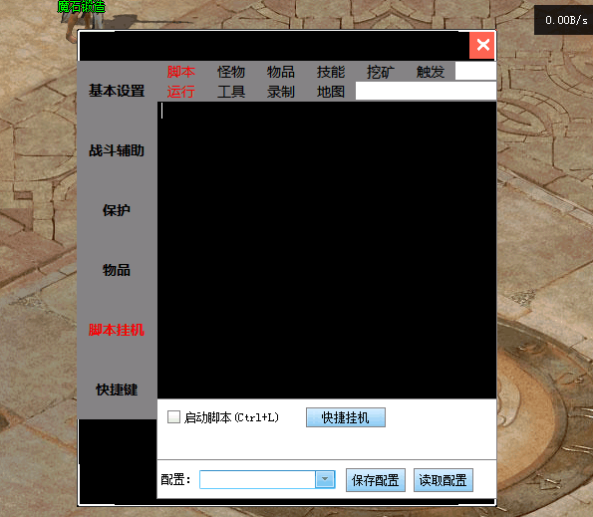Select the 地图 tab

click(331, 92)
